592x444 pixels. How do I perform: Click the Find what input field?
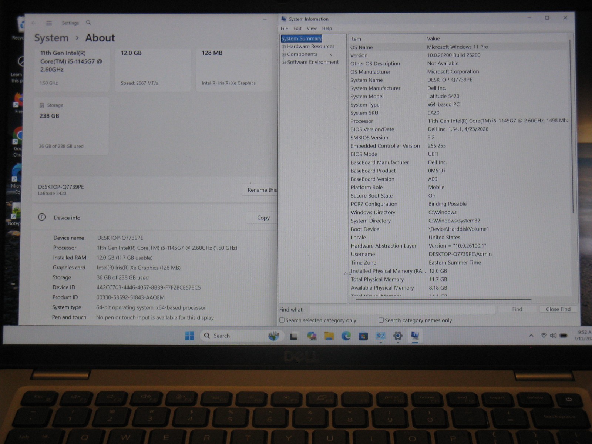coord(402,309)
